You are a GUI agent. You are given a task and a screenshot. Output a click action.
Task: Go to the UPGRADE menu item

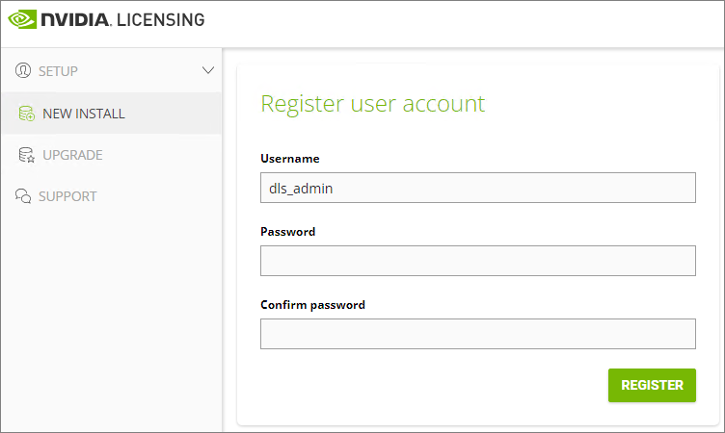72,155
